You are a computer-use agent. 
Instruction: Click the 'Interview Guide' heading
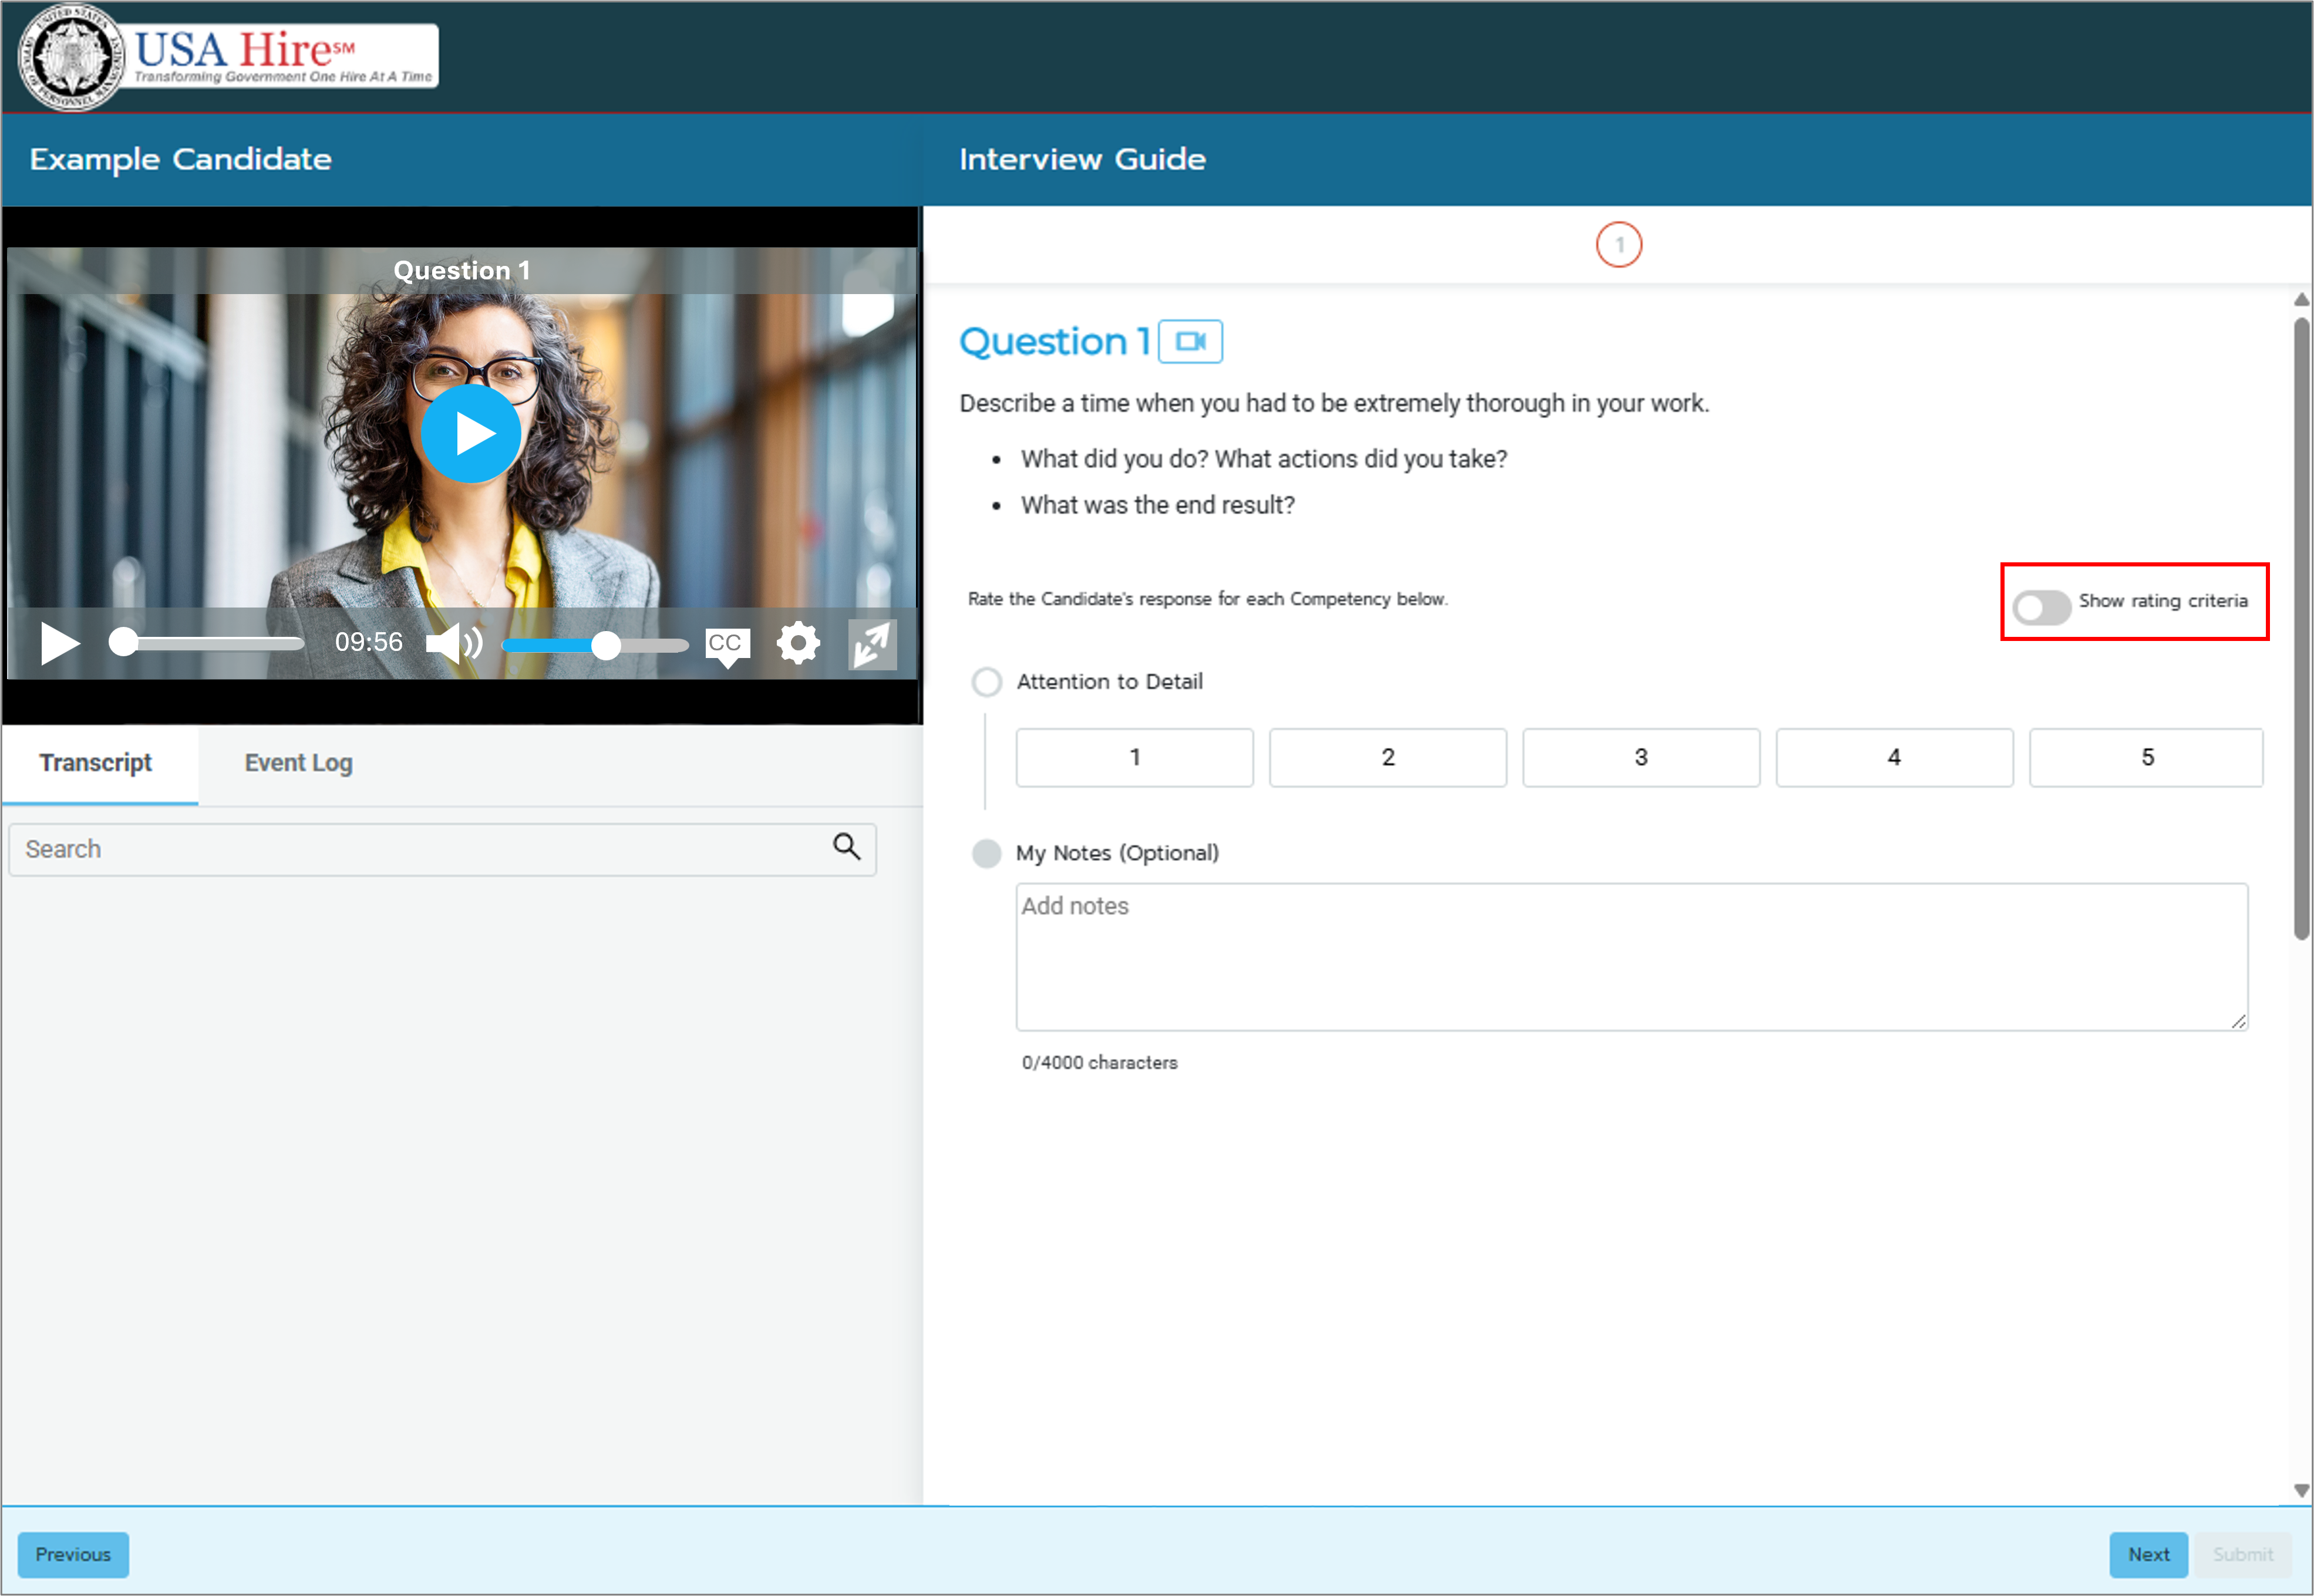tap(1082, 160)
